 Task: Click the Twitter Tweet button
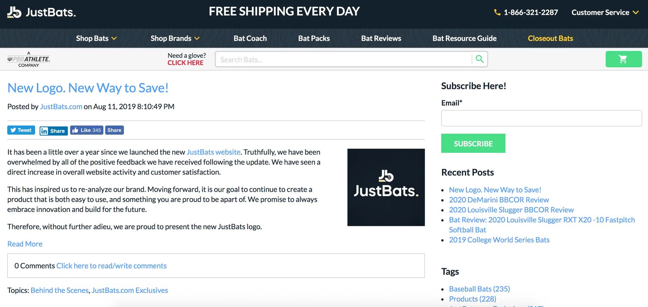(21, 130)
